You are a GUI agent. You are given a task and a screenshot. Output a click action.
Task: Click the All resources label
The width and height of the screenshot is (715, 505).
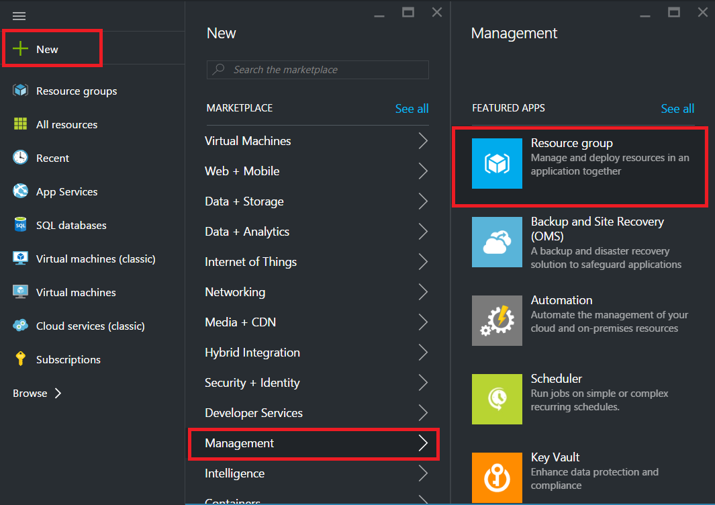point(67,124)
